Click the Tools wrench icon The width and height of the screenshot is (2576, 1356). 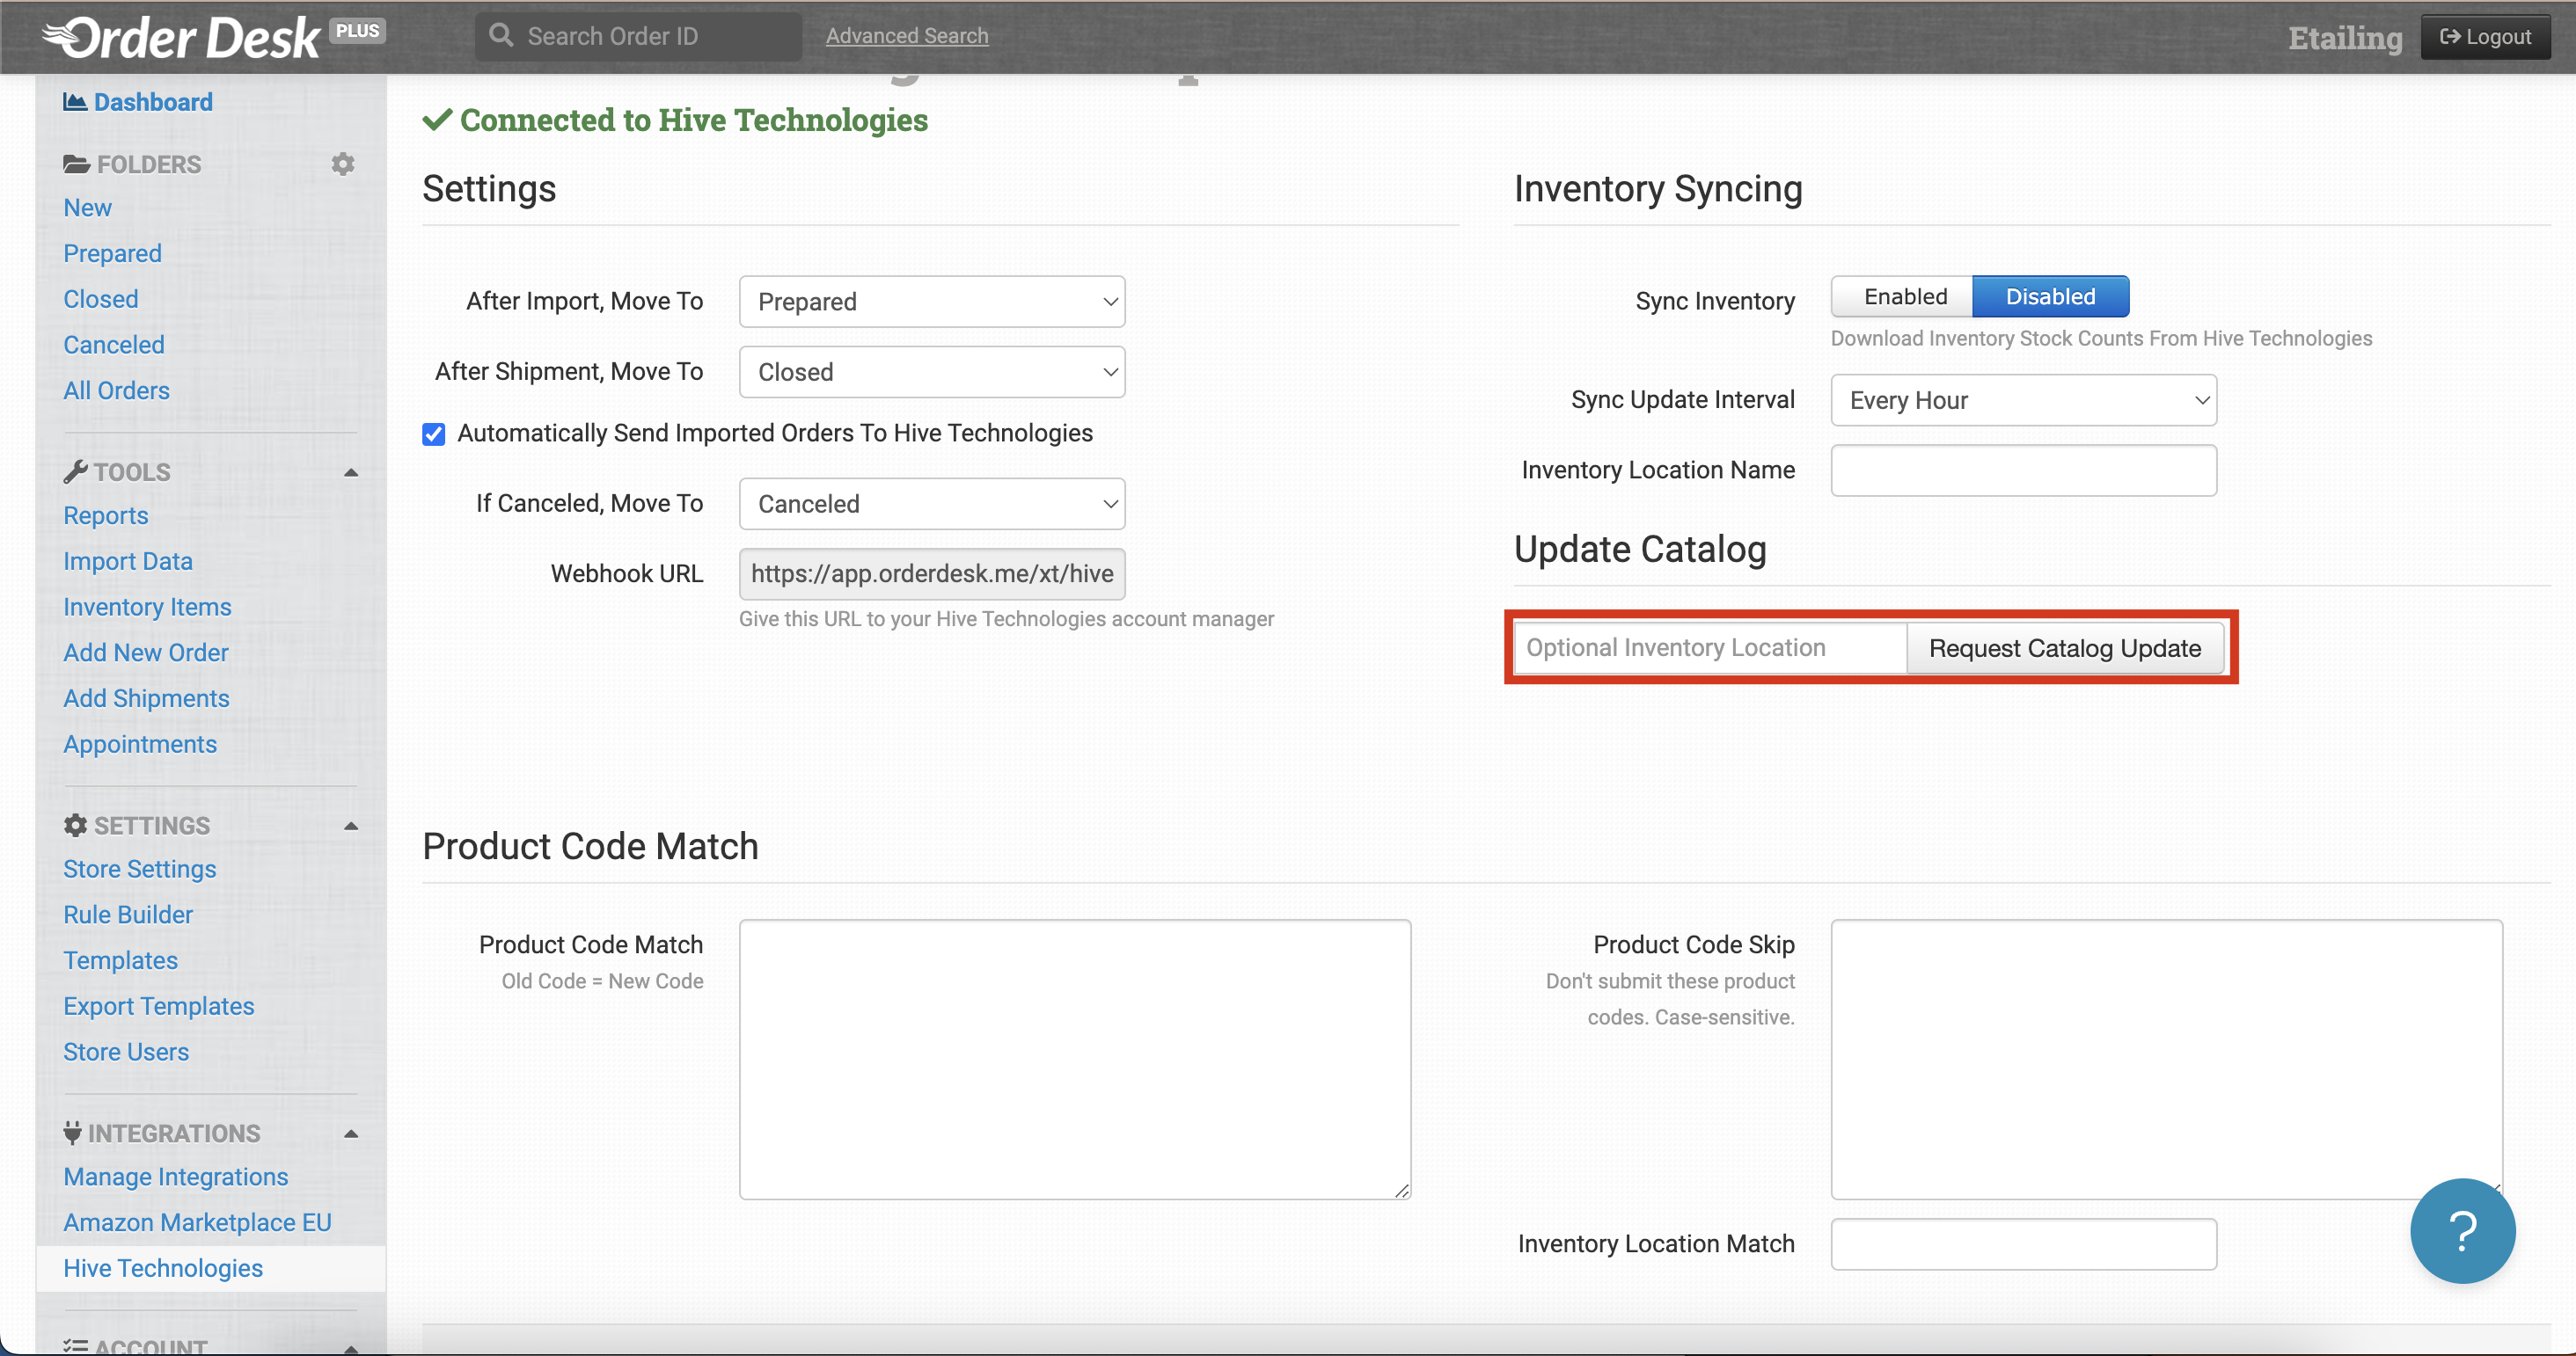pyautogui.click(x=75, y=471)
